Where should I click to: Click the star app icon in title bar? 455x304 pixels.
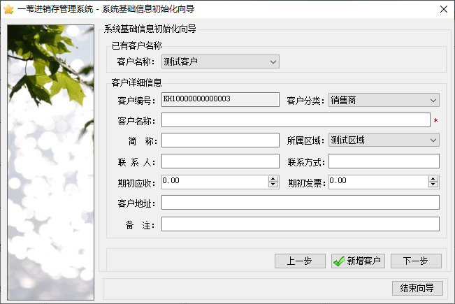8,9
